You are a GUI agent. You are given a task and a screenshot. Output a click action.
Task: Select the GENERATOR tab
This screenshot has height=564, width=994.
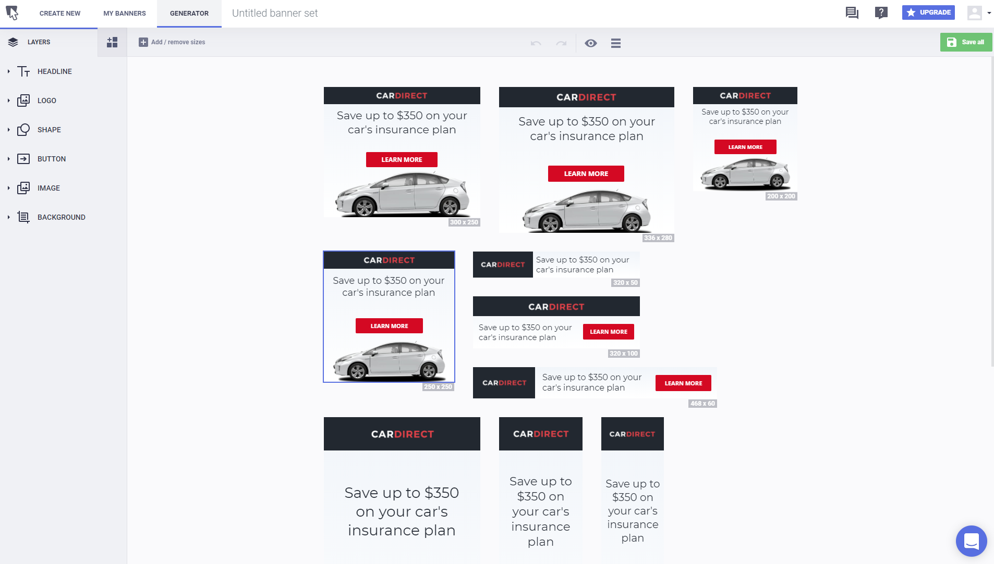point(189,14)
